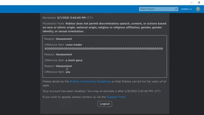Click the Search Players input field
Screen dimensions: 204x115
pos(158,9)
